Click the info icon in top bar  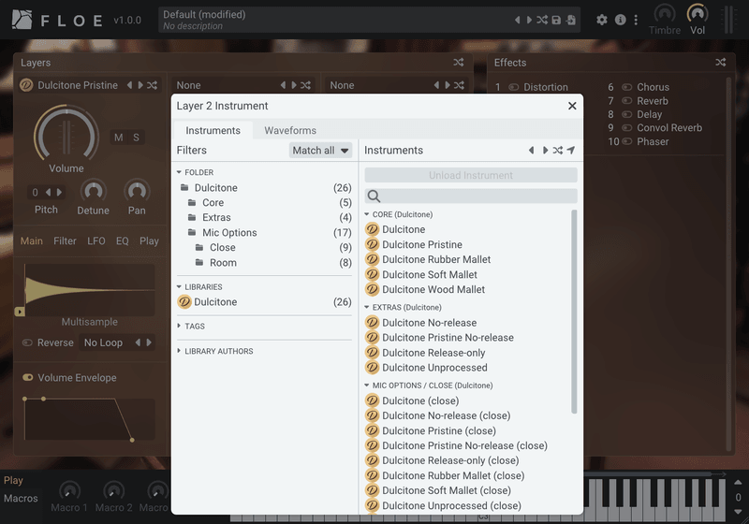[620, 20]
